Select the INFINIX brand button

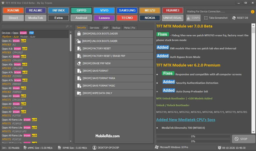(x=58, y=10)
